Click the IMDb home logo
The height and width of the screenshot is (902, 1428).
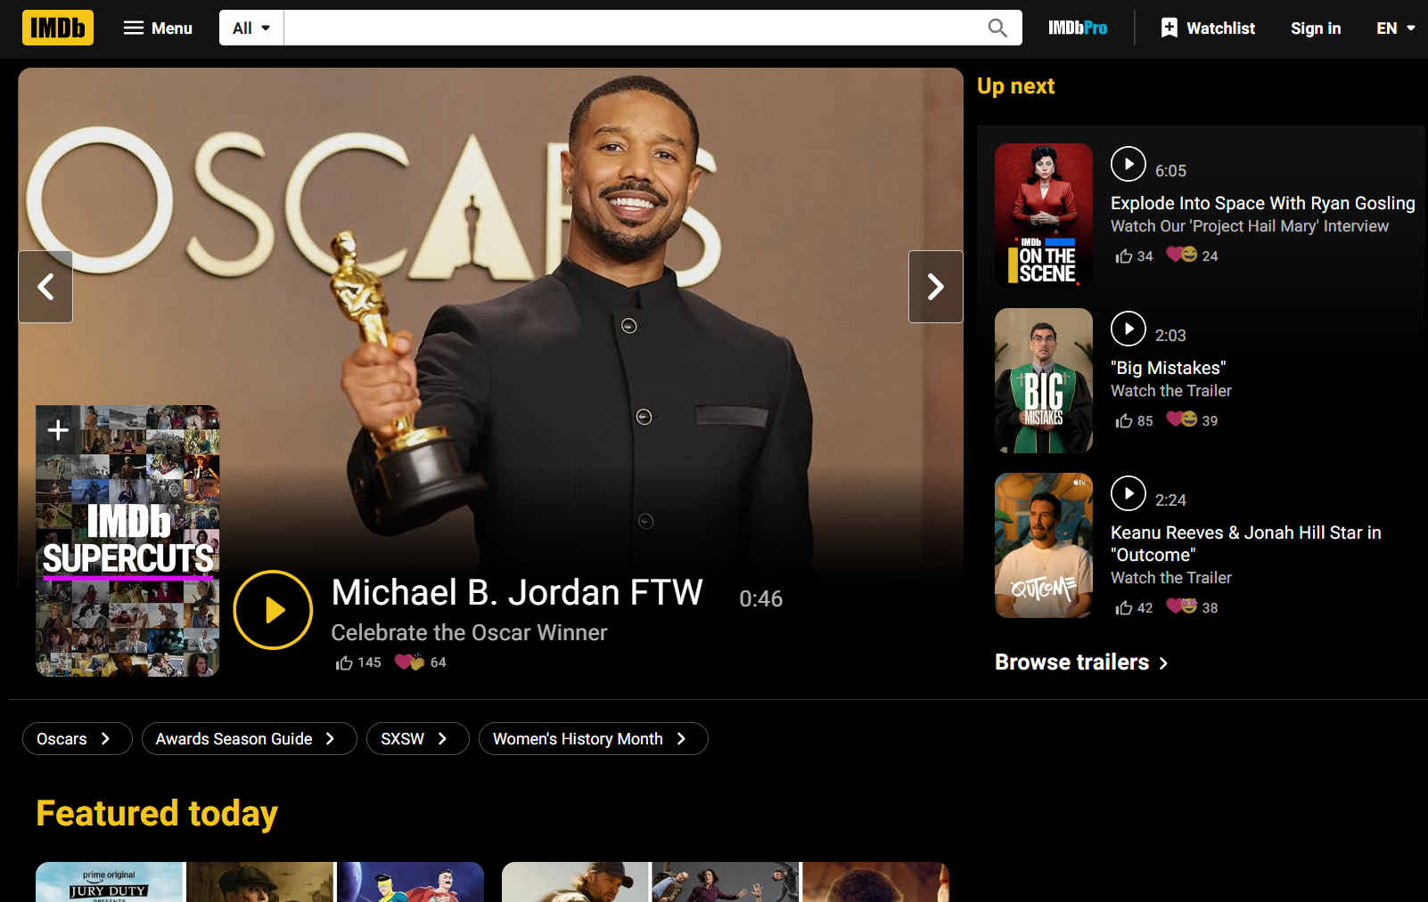(x=58, y=28)
